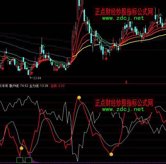The image size is (166, 164).
Task: Click the 23.94 low price label
Action: tap(37, 78)
